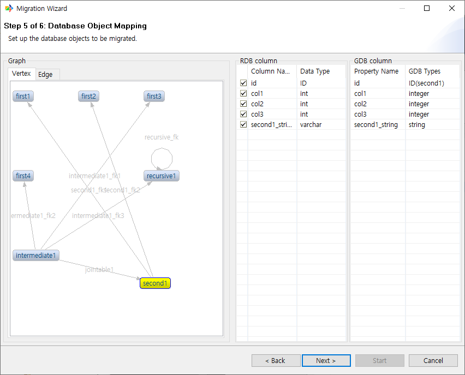Image resolution: width=465 pixels, height=375 pixels.
Task: Select the first2 vertex node
Action: coord(88,96)
